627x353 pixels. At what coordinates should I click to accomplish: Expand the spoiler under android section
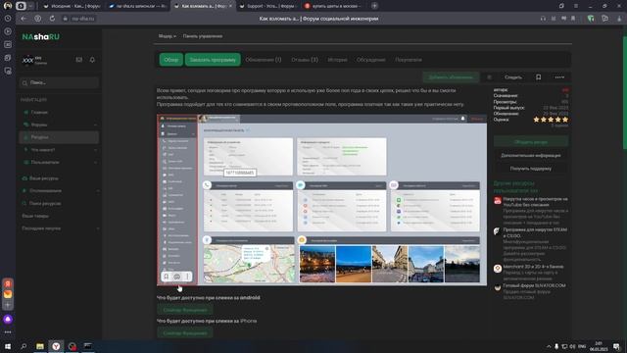[185, 310]
